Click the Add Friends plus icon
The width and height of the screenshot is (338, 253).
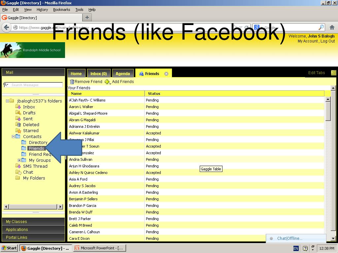click(107, 82)
